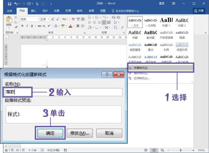This screenshot has height=153, width=209.
Task: Toggle Italic formatting in ribbon
Action: [x=27, y=26]
